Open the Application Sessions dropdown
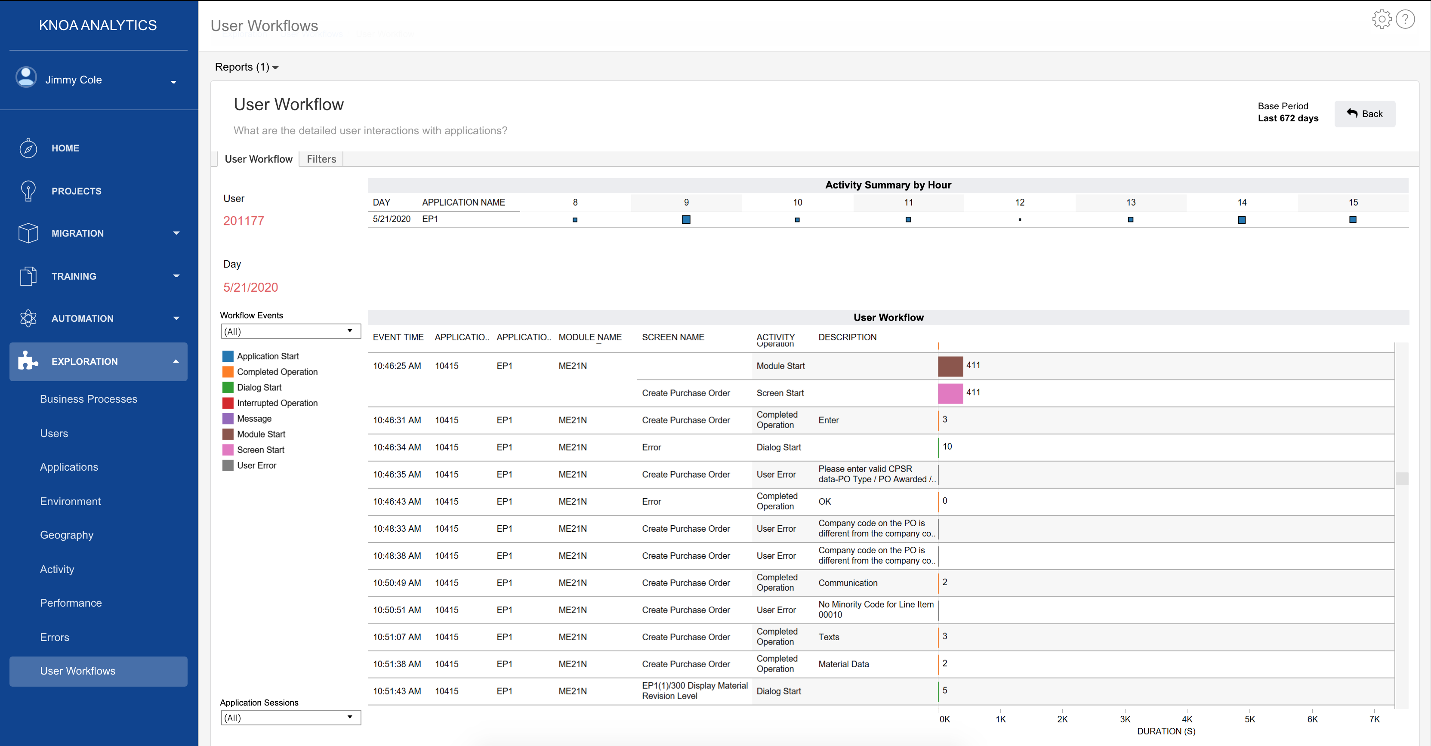1431x746 pixels. click(290, 717)
